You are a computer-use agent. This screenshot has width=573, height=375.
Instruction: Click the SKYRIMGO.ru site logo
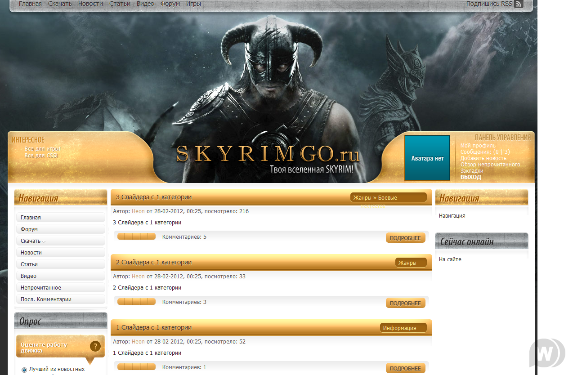click(x=268, y=154)
